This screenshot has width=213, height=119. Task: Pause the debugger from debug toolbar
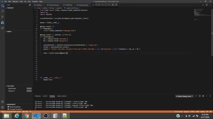(99, 5)
